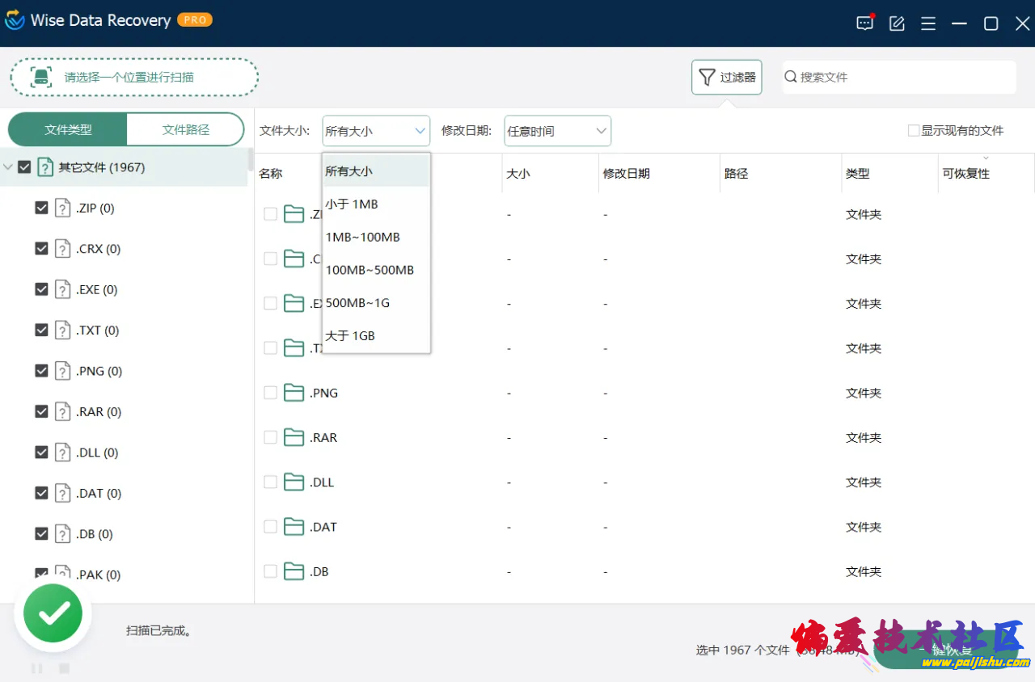
Task: Check the .RAR folder row checkbox
Action: [271, 437]
